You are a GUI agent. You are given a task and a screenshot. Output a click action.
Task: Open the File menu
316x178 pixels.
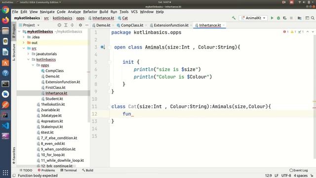(x=15, y=12)
